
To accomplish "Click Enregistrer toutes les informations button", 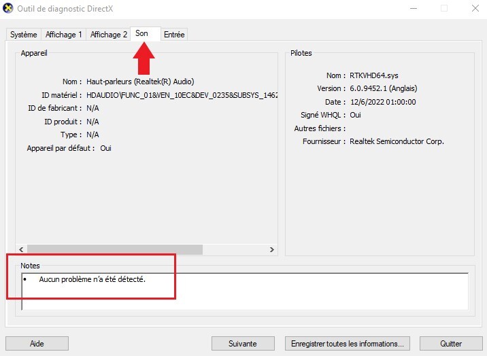I will 348,344.
